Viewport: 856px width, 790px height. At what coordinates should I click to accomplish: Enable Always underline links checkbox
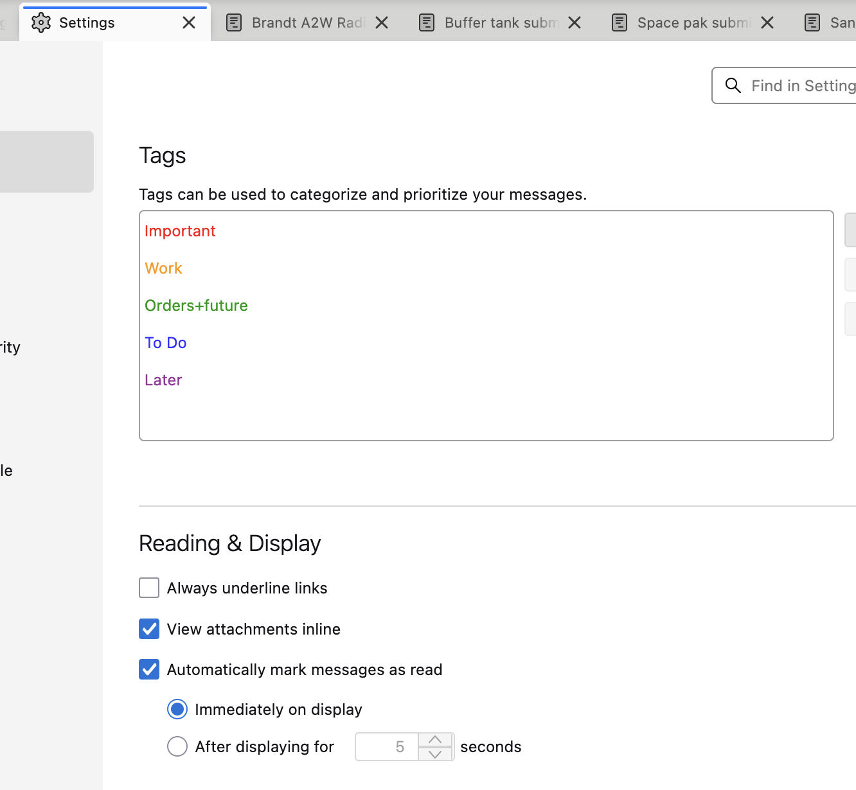coord(149,588)
